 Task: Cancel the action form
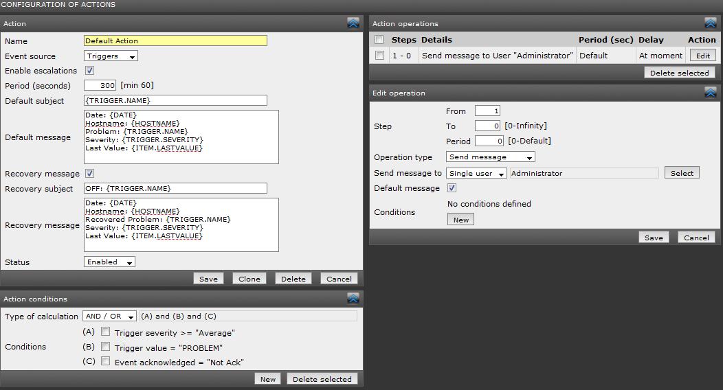click(x=339, y=279)
